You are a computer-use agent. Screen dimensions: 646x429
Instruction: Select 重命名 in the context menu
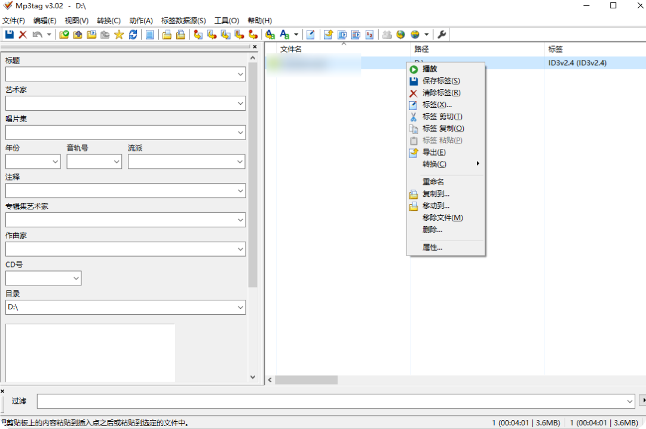click(x=431, y=181)
